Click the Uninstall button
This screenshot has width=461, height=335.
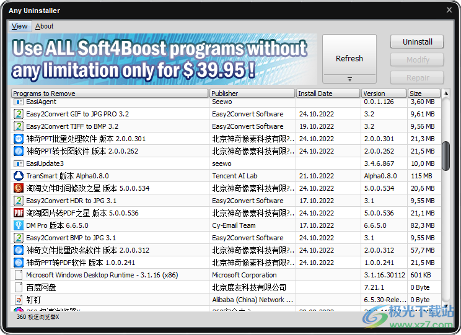(417, 41)
